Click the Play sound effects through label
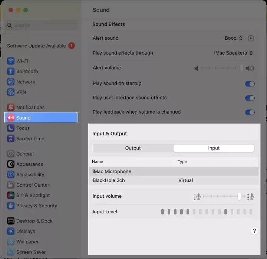This screenshot has width=267, height=259. [x=123, y=53]
